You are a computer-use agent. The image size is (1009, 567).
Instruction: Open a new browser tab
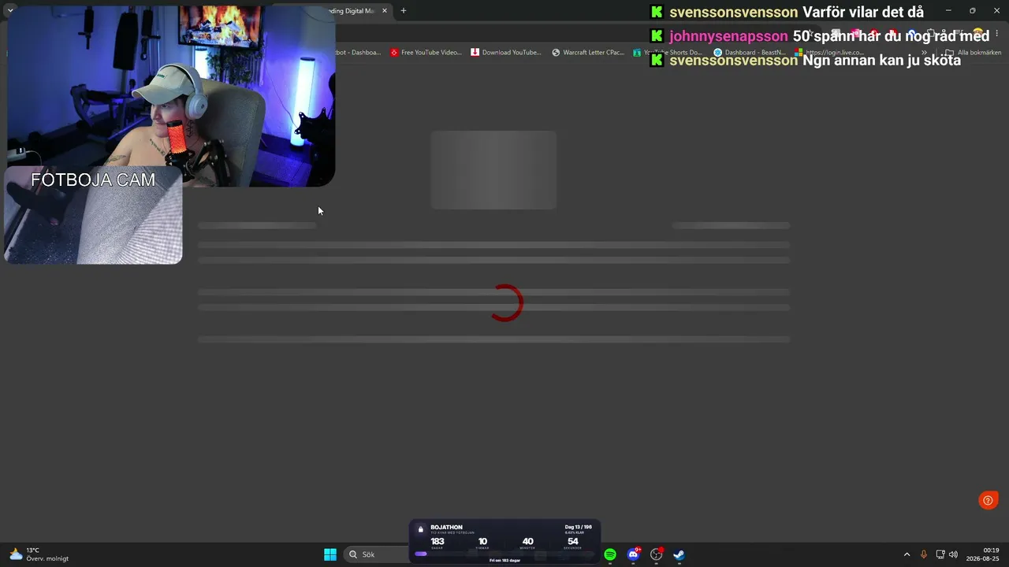click(404, 11)
